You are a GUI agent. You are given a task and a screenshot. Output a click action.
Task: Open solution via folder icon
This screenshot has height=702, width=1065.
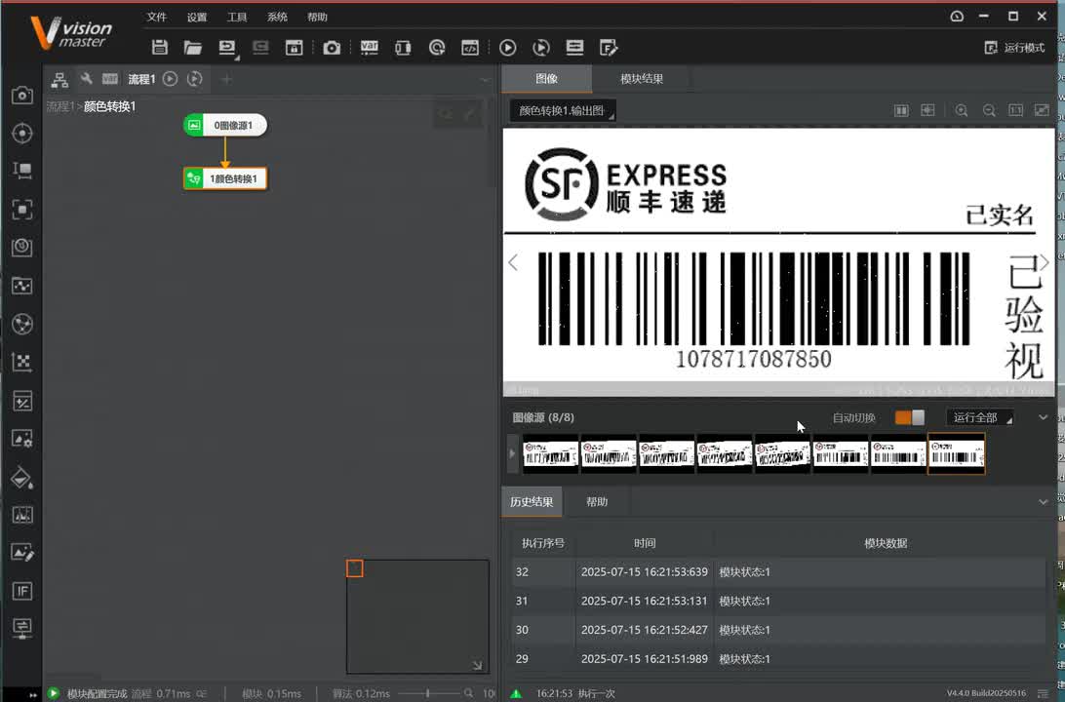193,48
